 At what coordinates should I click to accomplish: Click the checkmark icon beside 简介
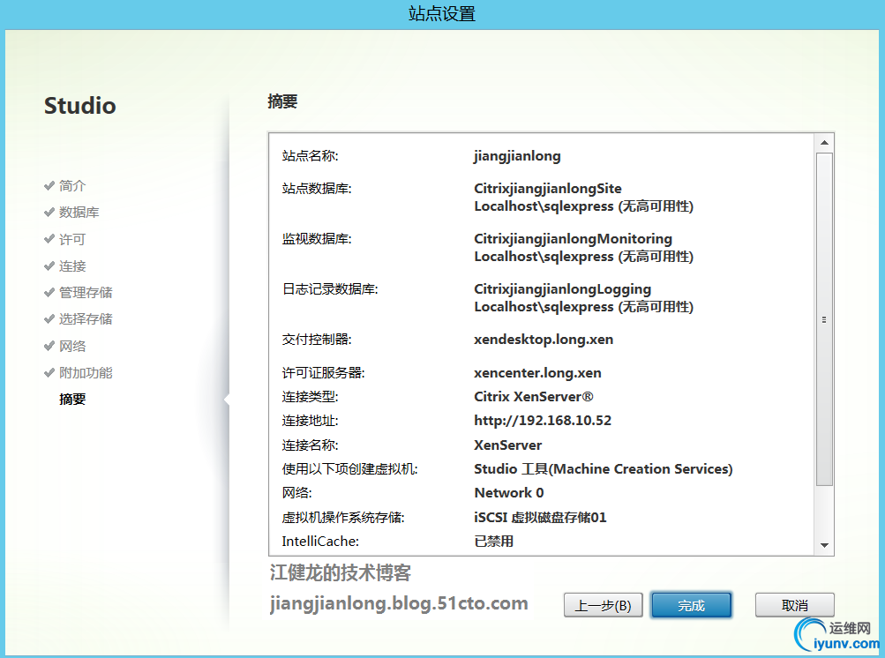click(49, 185)
